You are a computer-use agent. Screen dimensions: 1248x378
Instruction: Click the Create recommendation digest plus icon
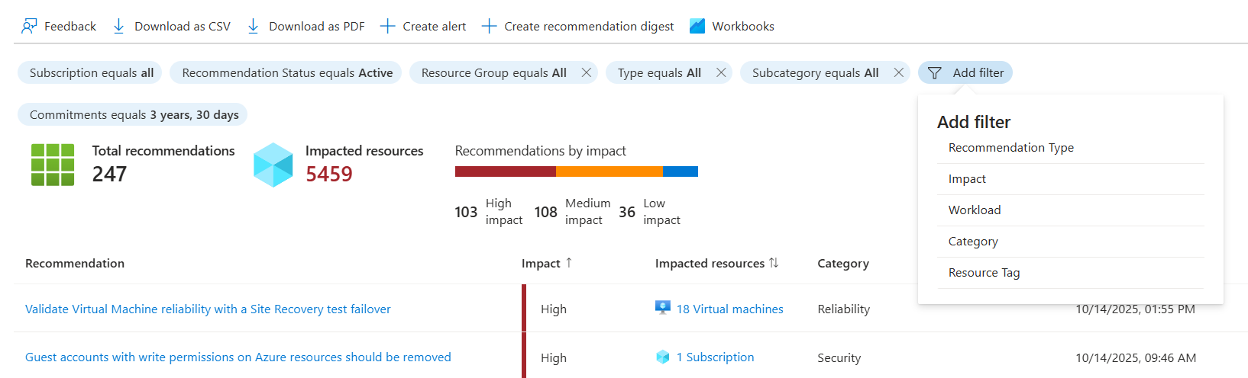tap(489, 27)
